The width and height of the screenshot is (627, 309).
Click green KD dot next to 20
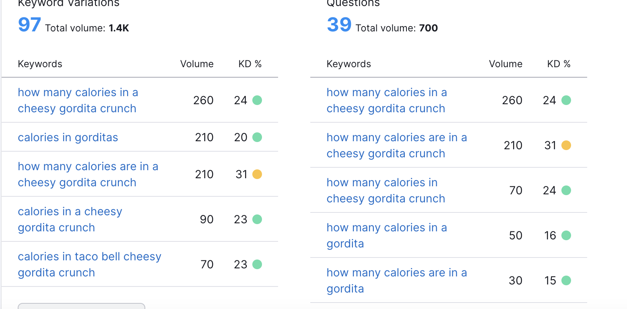pos(257,138)
